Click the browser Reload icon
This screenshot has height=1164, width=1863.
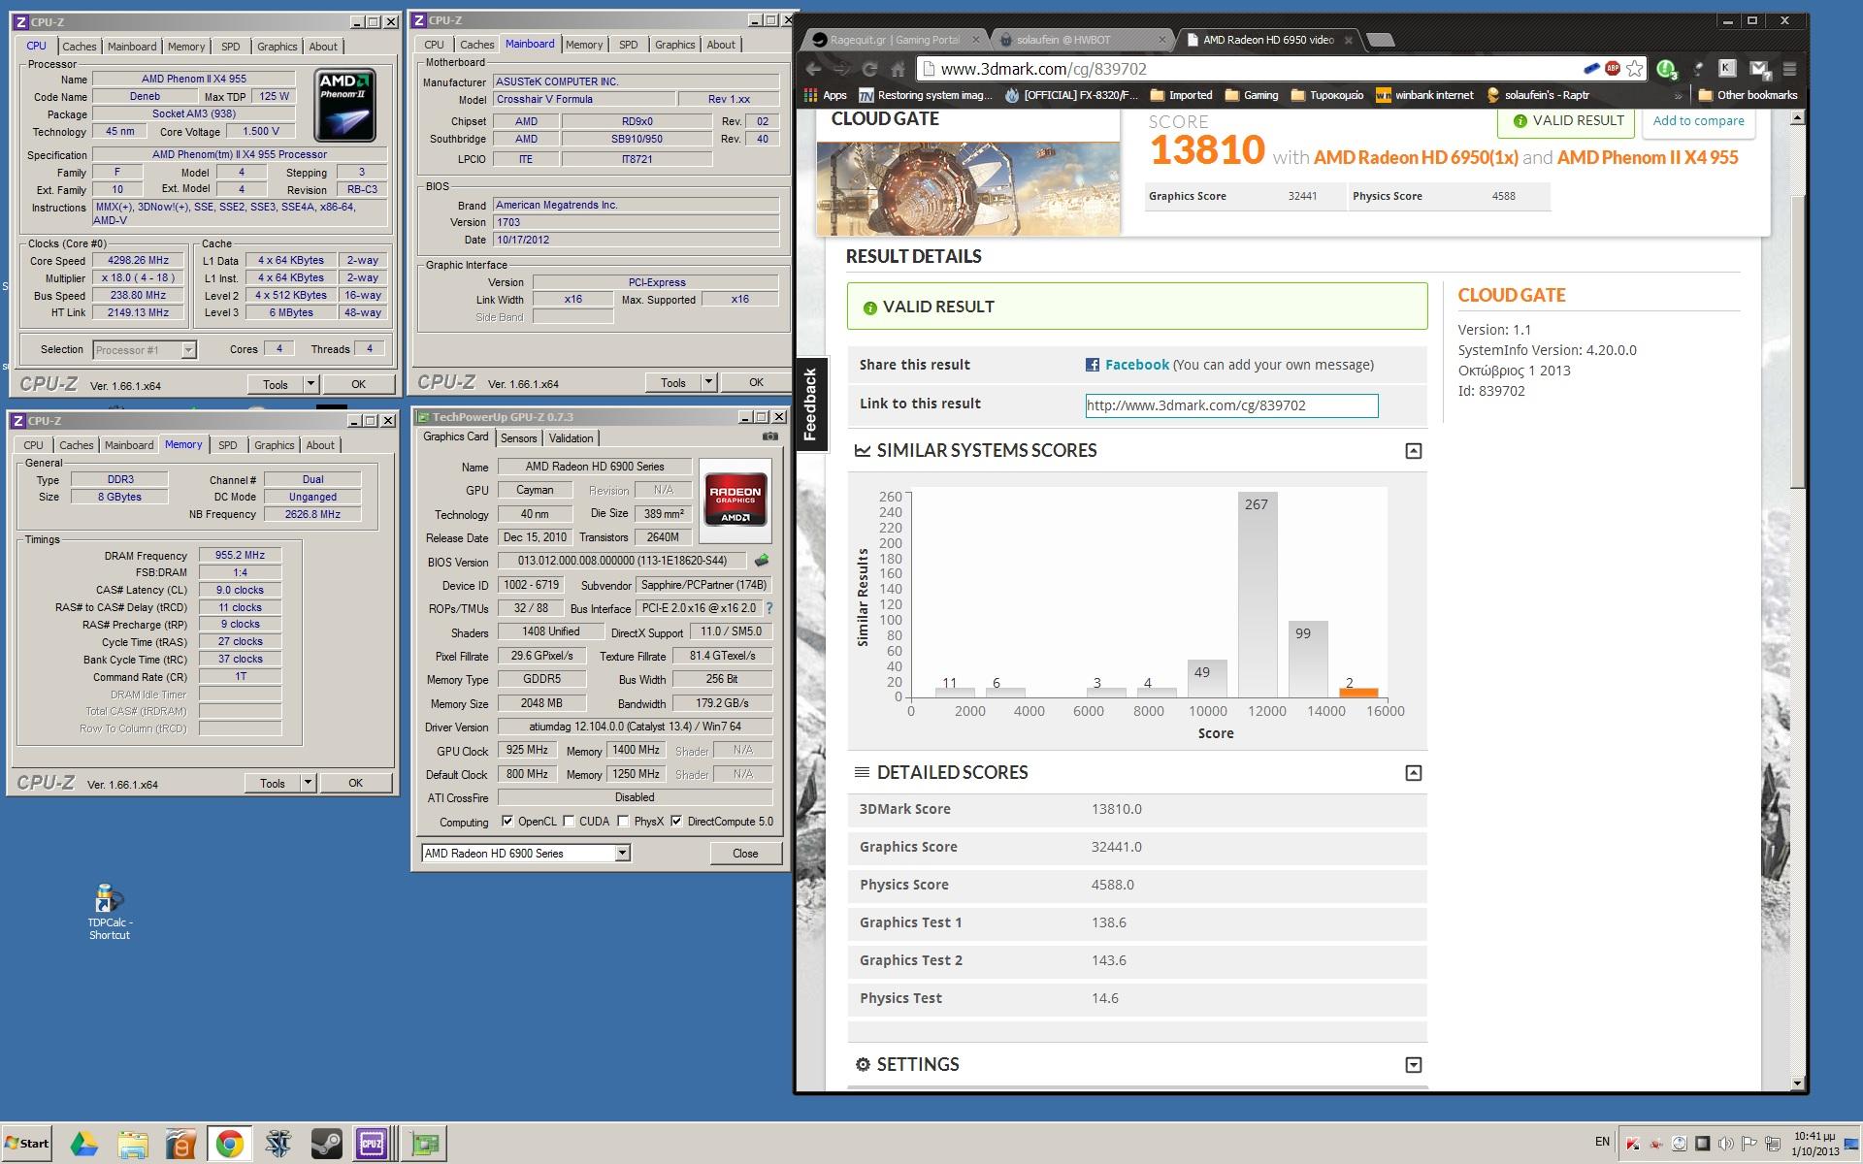[x=869, y=69]
